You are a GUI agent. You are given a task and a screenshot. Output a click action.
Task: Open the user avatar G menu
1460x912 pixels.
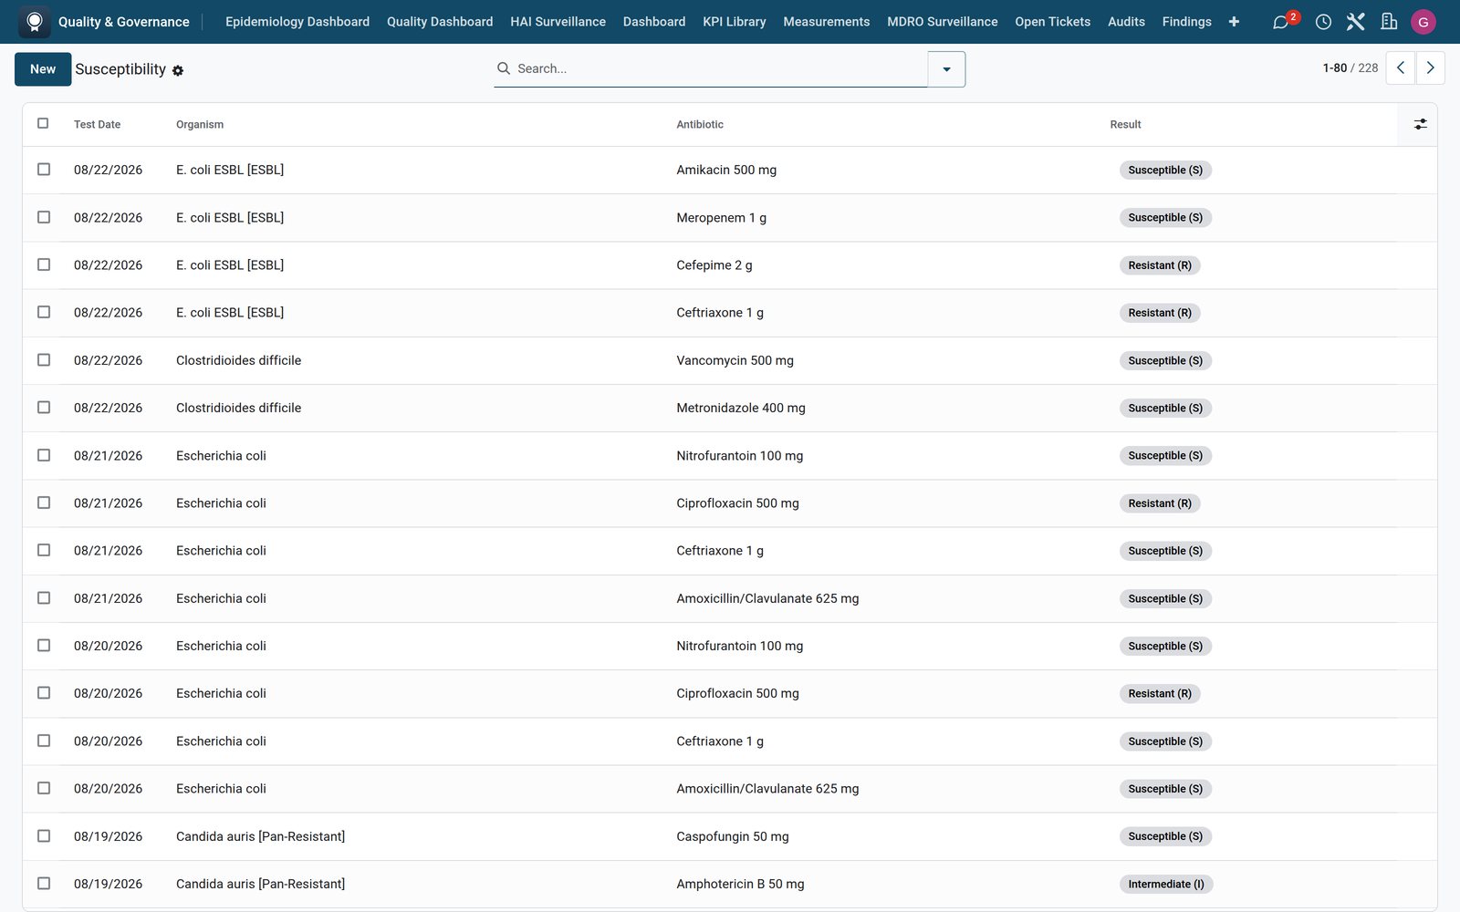1423,22
